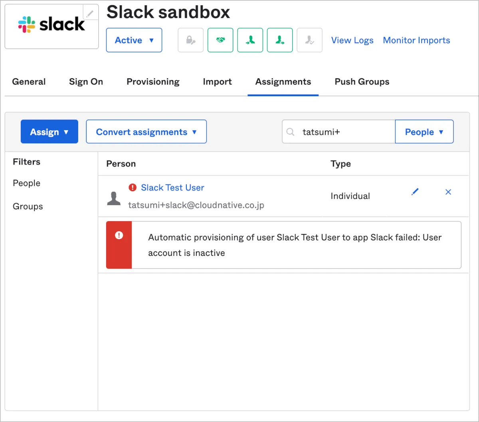
Task: Switch to the Push Groups tab
Action: (362, 82)
